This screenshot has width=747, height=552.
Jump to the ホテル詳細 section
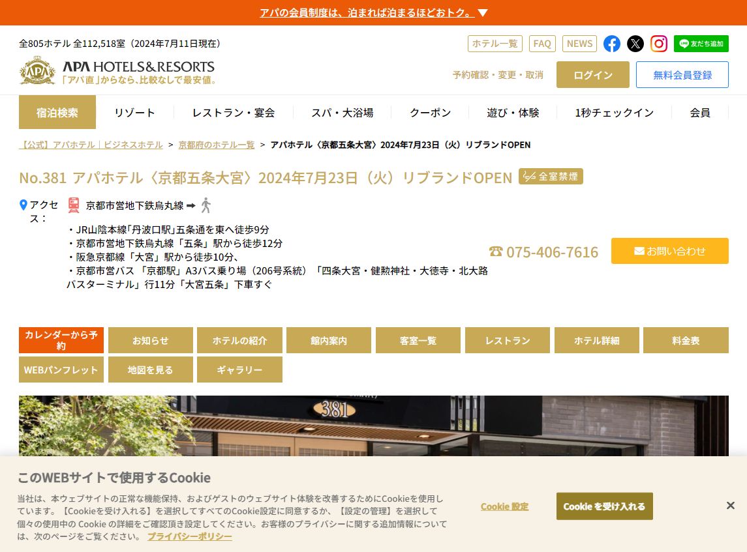click(596, 340)
